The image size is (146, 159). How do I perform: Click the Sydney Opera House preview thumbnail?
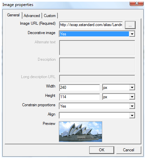coord(81,132)
